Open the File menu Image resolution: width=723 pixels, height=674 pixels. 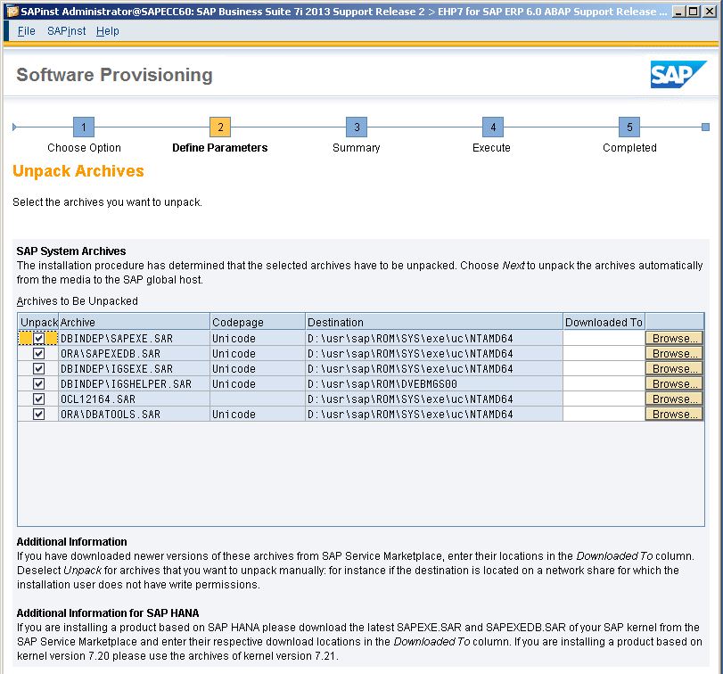coord(26,31)
